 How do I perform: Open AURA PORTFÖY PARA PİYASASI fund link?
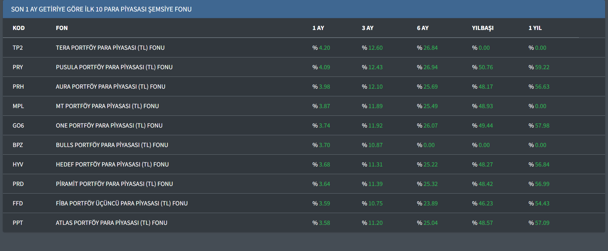[110, 87]
